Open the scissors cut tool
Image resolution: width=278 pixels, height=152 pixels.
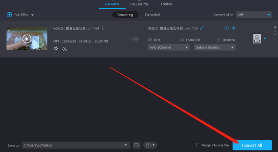65,49
